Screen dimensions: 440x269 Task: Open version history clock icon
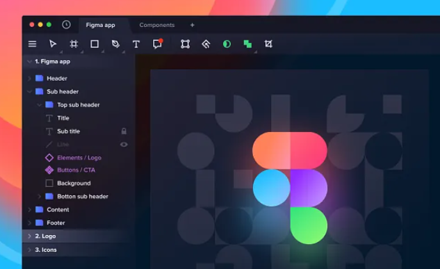[x=66, y=25]
